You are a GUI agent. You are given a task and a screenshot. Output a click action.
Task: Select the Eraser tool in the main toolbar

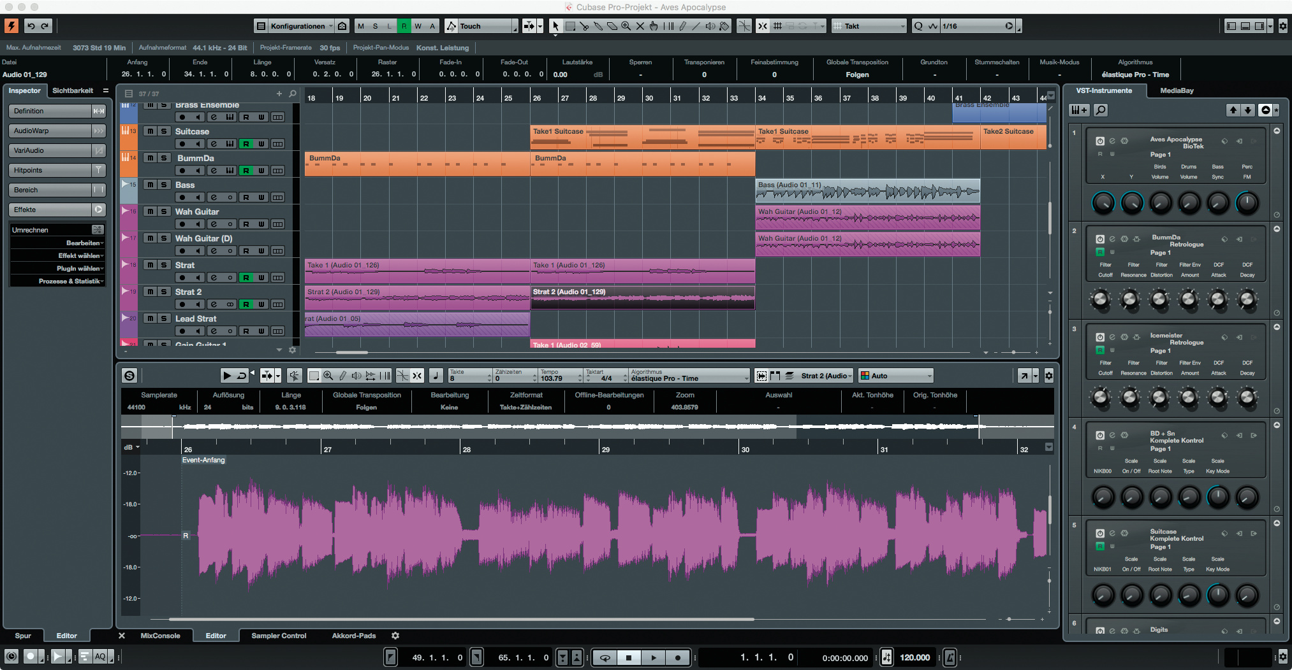(x=612, y=26)
